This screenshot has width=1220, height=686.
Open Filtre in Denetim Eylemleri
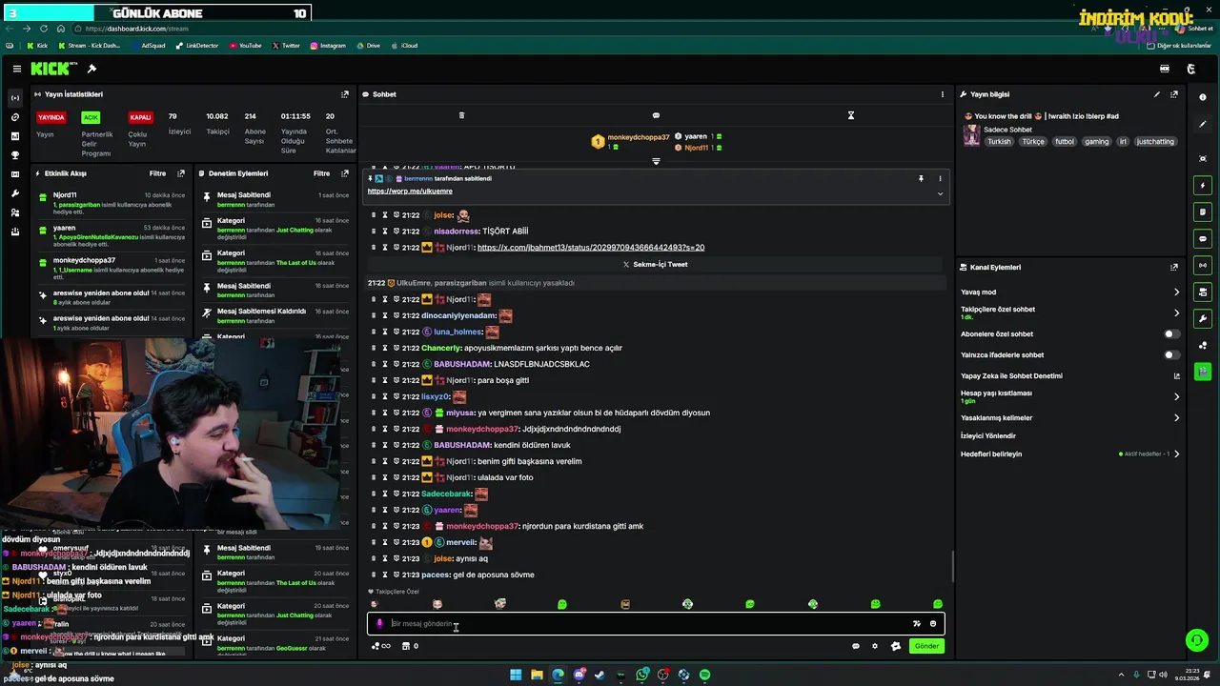point(322,173)
